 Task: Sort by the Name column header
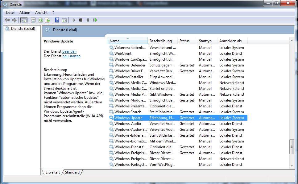click(x=127, y=41)
